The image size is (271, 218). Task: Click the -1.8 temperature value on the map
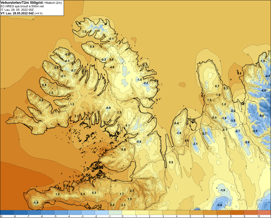(x=224, y=118)
